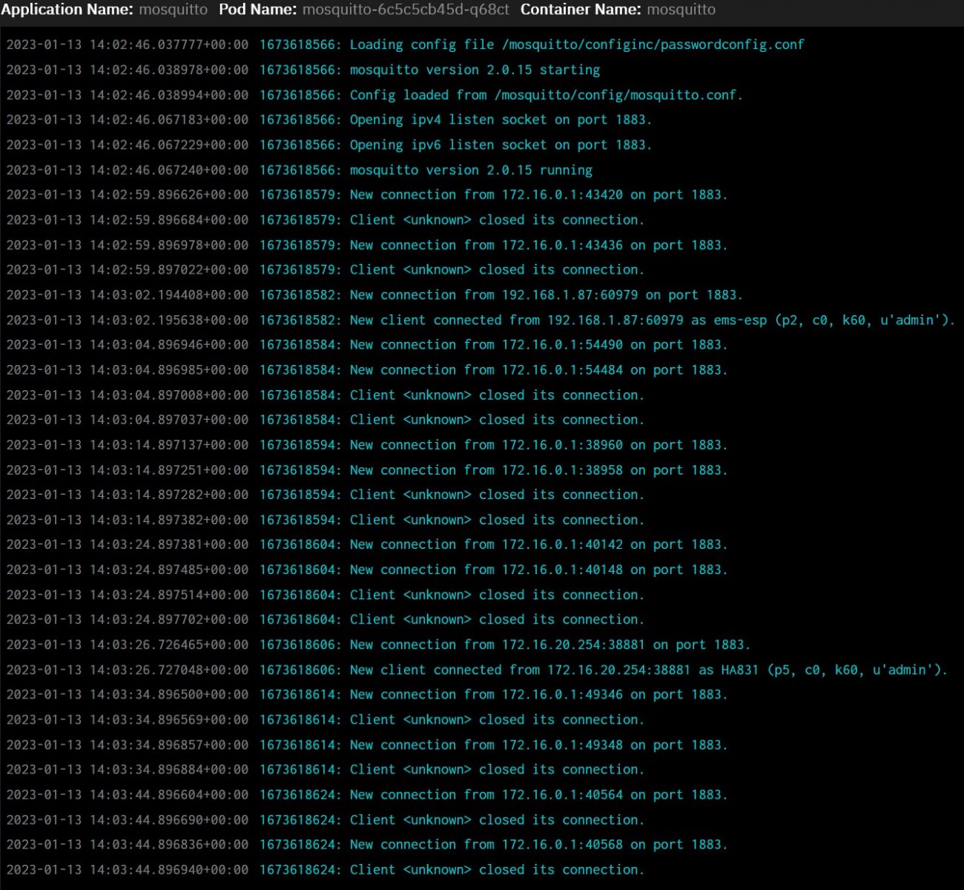Click the closed-connection line stamped 14:03:24.897702
The image size is (964, 890).
pyautogui.click(x=326, y=619)
